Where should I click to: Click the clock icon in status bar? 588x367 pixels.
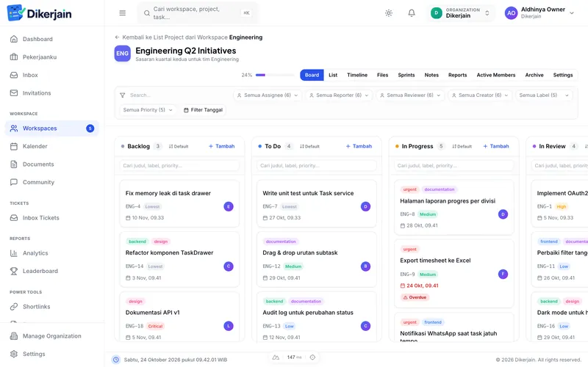click(x=116, y=360)
